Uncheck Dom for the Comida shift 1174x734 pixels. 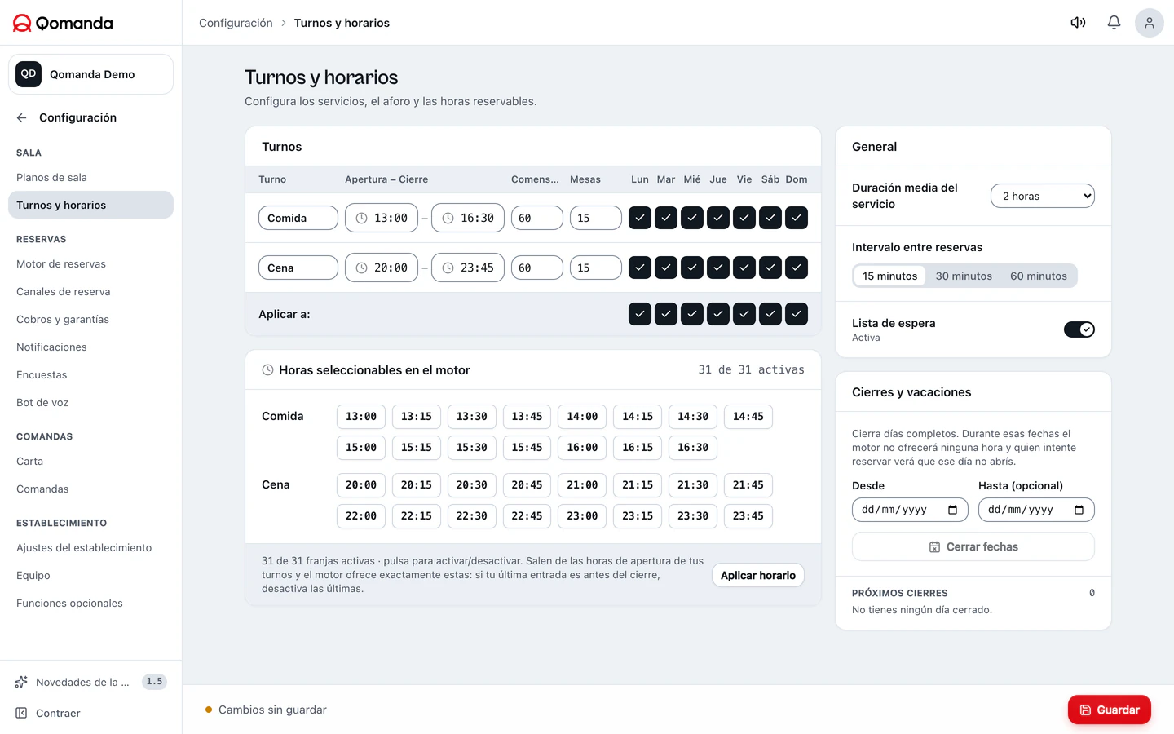click(797, 218)
